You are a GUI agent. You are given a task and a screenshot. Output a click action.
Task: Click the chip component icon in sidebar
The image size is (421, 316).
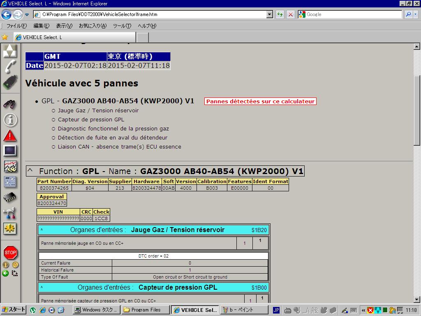[10, 198]
